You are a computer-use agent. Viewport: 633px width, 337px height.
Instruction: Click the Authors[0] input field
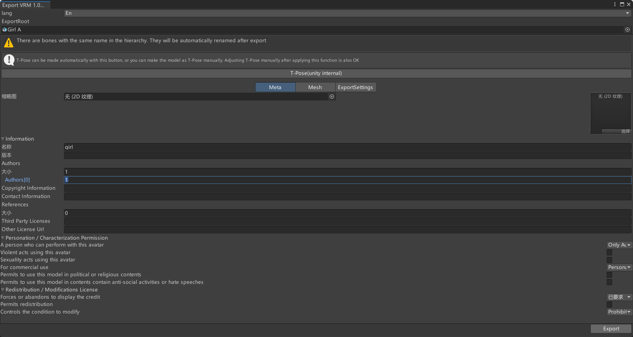pos(347,180)
